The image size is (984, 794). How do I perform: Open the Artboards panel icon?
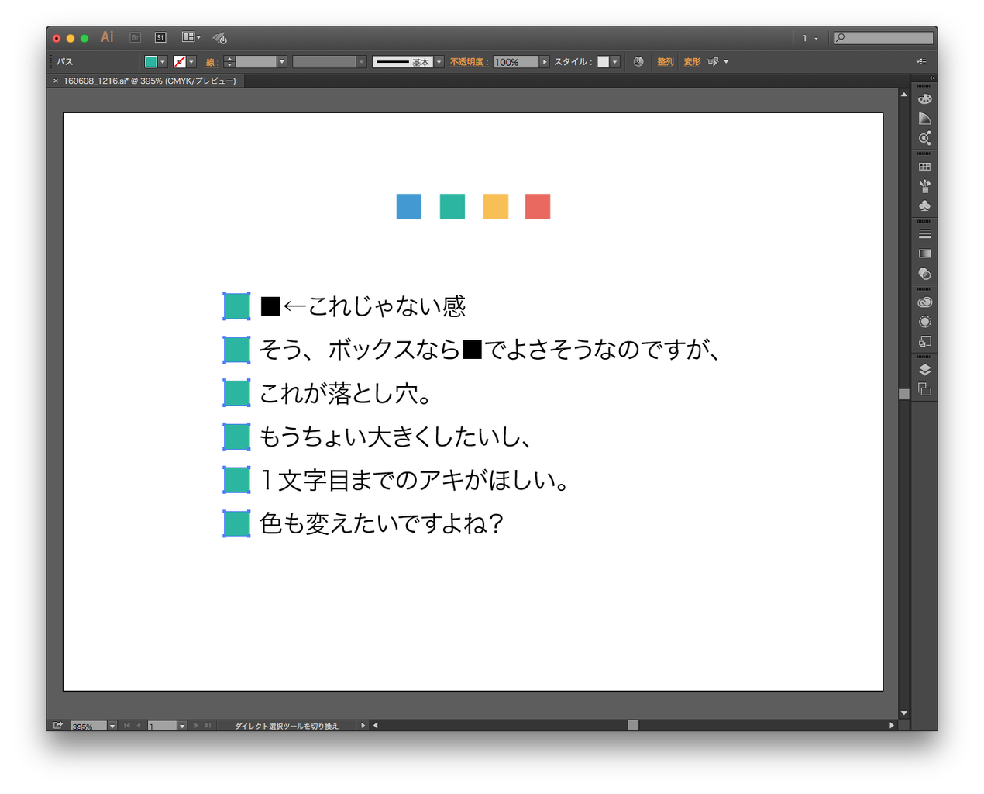click(924, 389)
